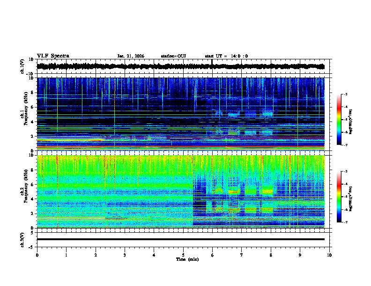Click the "ch.1(V)" waveform axis label
Image resolution: width=371 pixels, height=286 pixels.
22,66
